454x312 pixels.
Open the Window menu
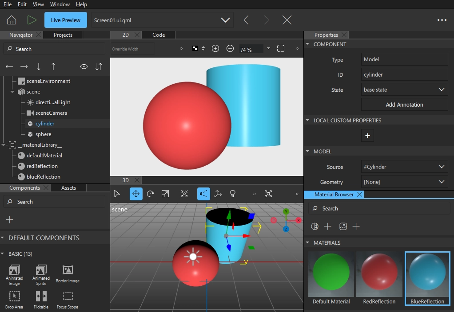point(60,4)
